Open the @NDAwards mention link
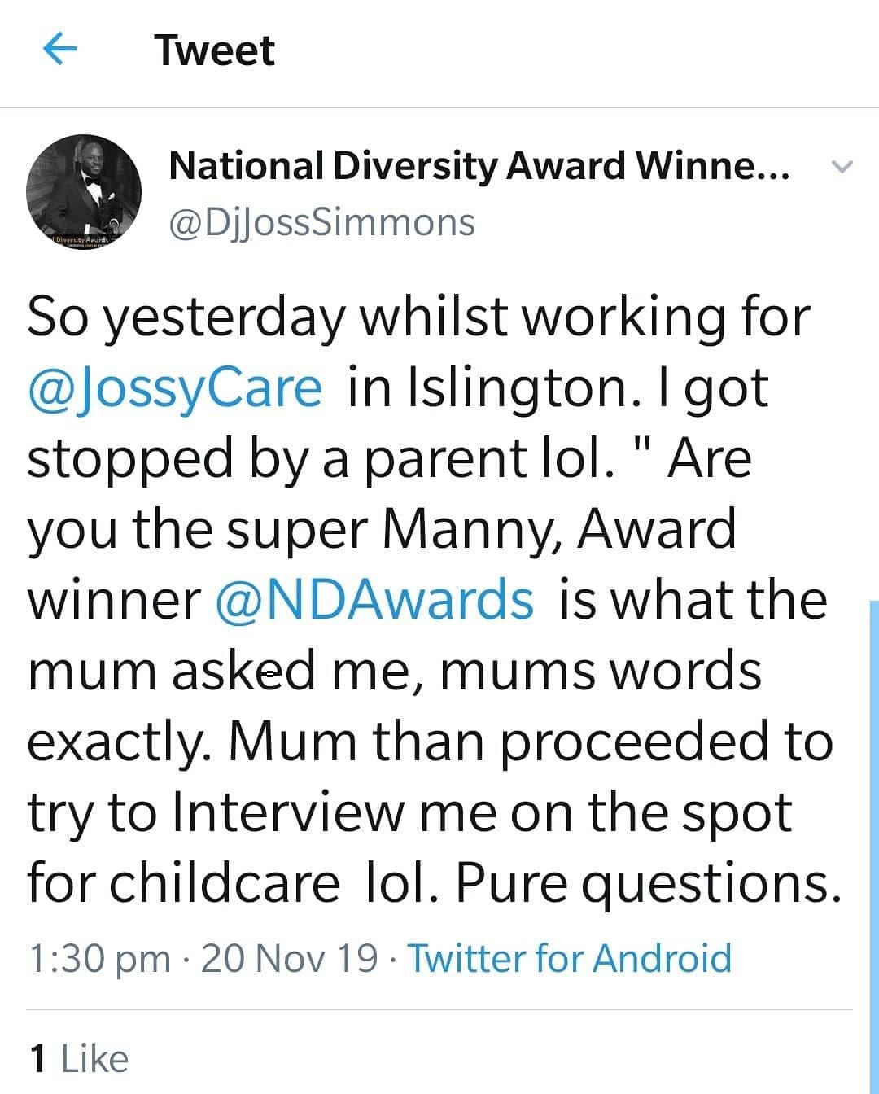This screenshot has width=879, height=1094. coord(374,599)
